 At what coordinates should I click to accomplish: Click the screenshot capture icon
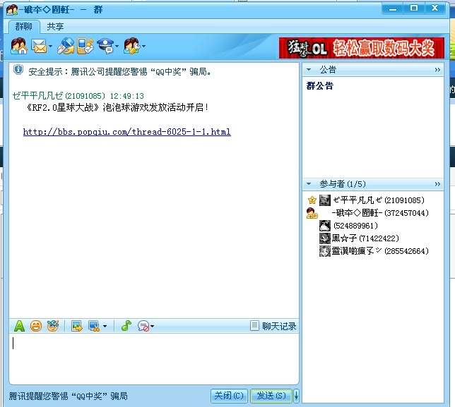click(x=93, y=326)
